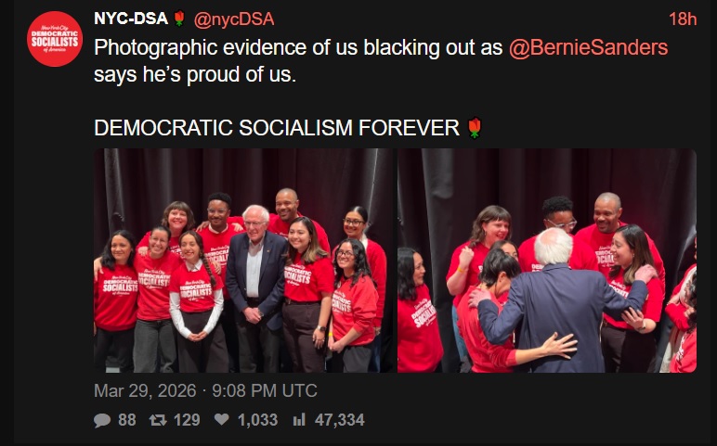The width and height of the screenshot is (717, 446).
Task: Open the NYC-DSA red profile avatar
Action: 55,39
